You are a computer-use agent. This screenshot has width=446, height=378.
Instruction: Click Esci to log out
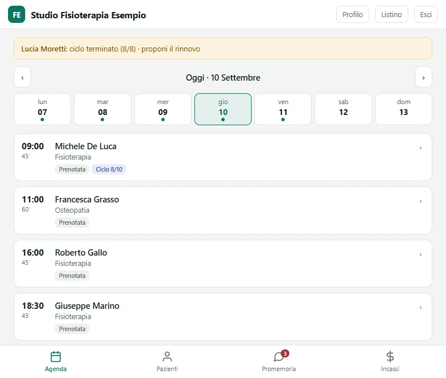click(425, 14)
